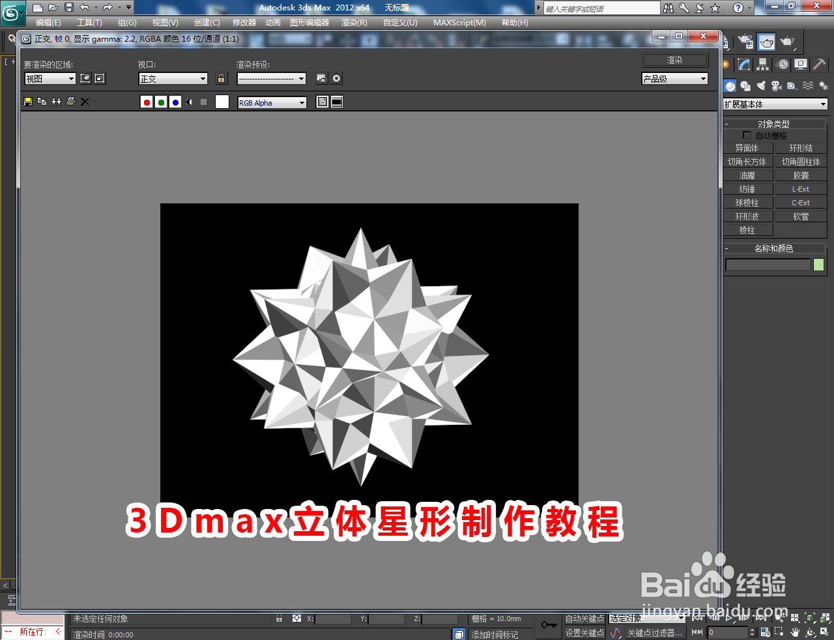Select the Lights category in the Create panel
This screenshot has height=640, width=834.
pyautogui.click(x=761, y=85)
